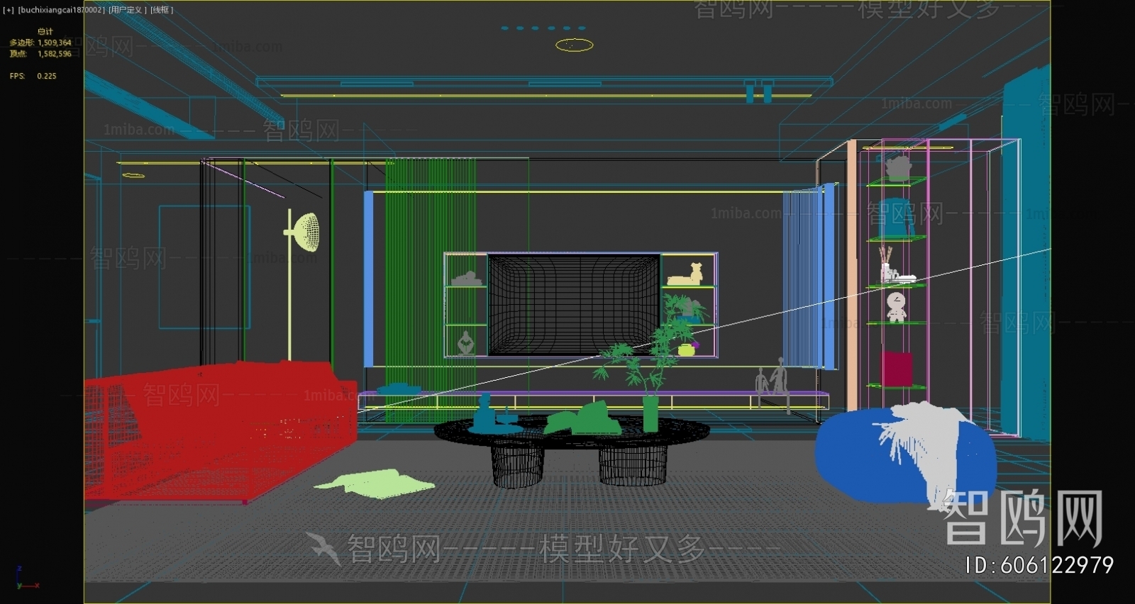Viewport: 1135px width, 604px height.
Task: Select the floor lamp's round shade
Action: (307, 232)
